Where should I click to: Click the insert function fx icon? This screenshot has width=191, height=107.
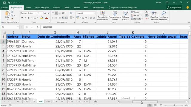pos(38,27)
